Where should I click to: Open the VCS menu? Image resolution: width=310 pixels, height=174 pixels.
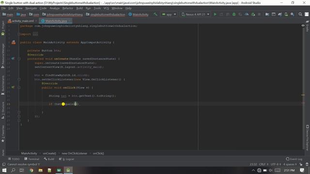[106, 8]
